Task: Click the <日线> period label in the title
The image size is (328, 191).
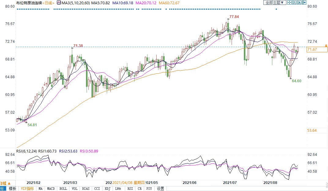Action: tap(48, 3)
